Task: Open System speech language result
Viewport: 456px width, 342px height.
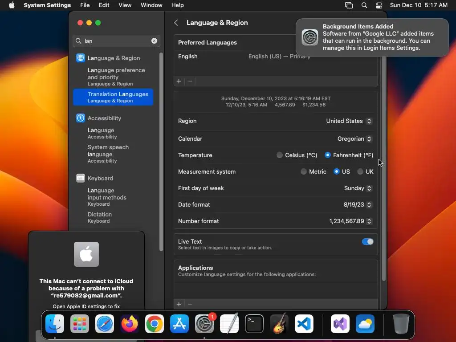Action: coord(113,154)
